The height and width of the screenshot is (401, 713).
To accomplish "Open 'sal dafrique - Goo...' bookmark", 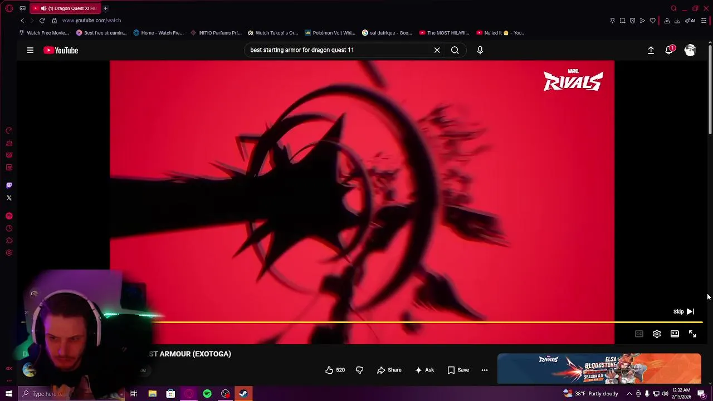I will click(x=387, y=33).
